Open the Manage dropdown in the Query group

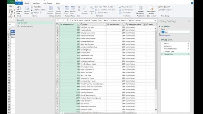click(x=36, y=13)
